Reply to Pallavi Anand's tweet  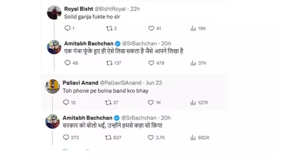(66, 102)
